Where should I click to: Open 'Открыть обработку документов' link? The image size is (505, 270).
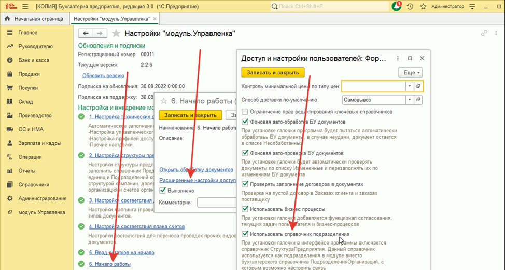pyautogui.click(x=196, y=170)
